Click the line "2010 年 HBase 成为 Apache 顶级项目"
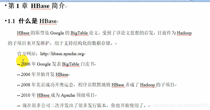 click(x=58, y=95)
